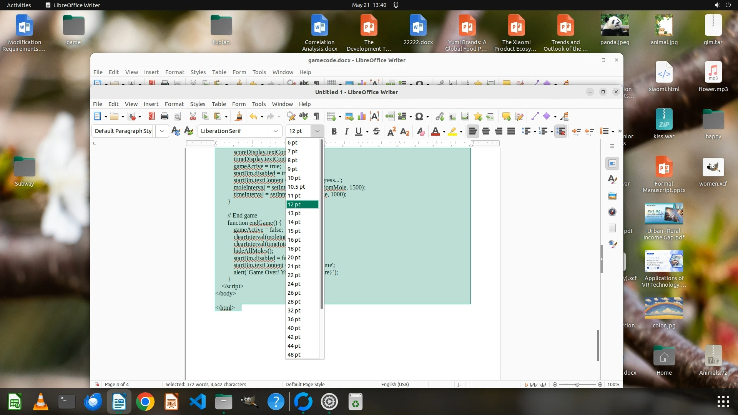Click the Insert Hyperlink icon

click(440, 116)
